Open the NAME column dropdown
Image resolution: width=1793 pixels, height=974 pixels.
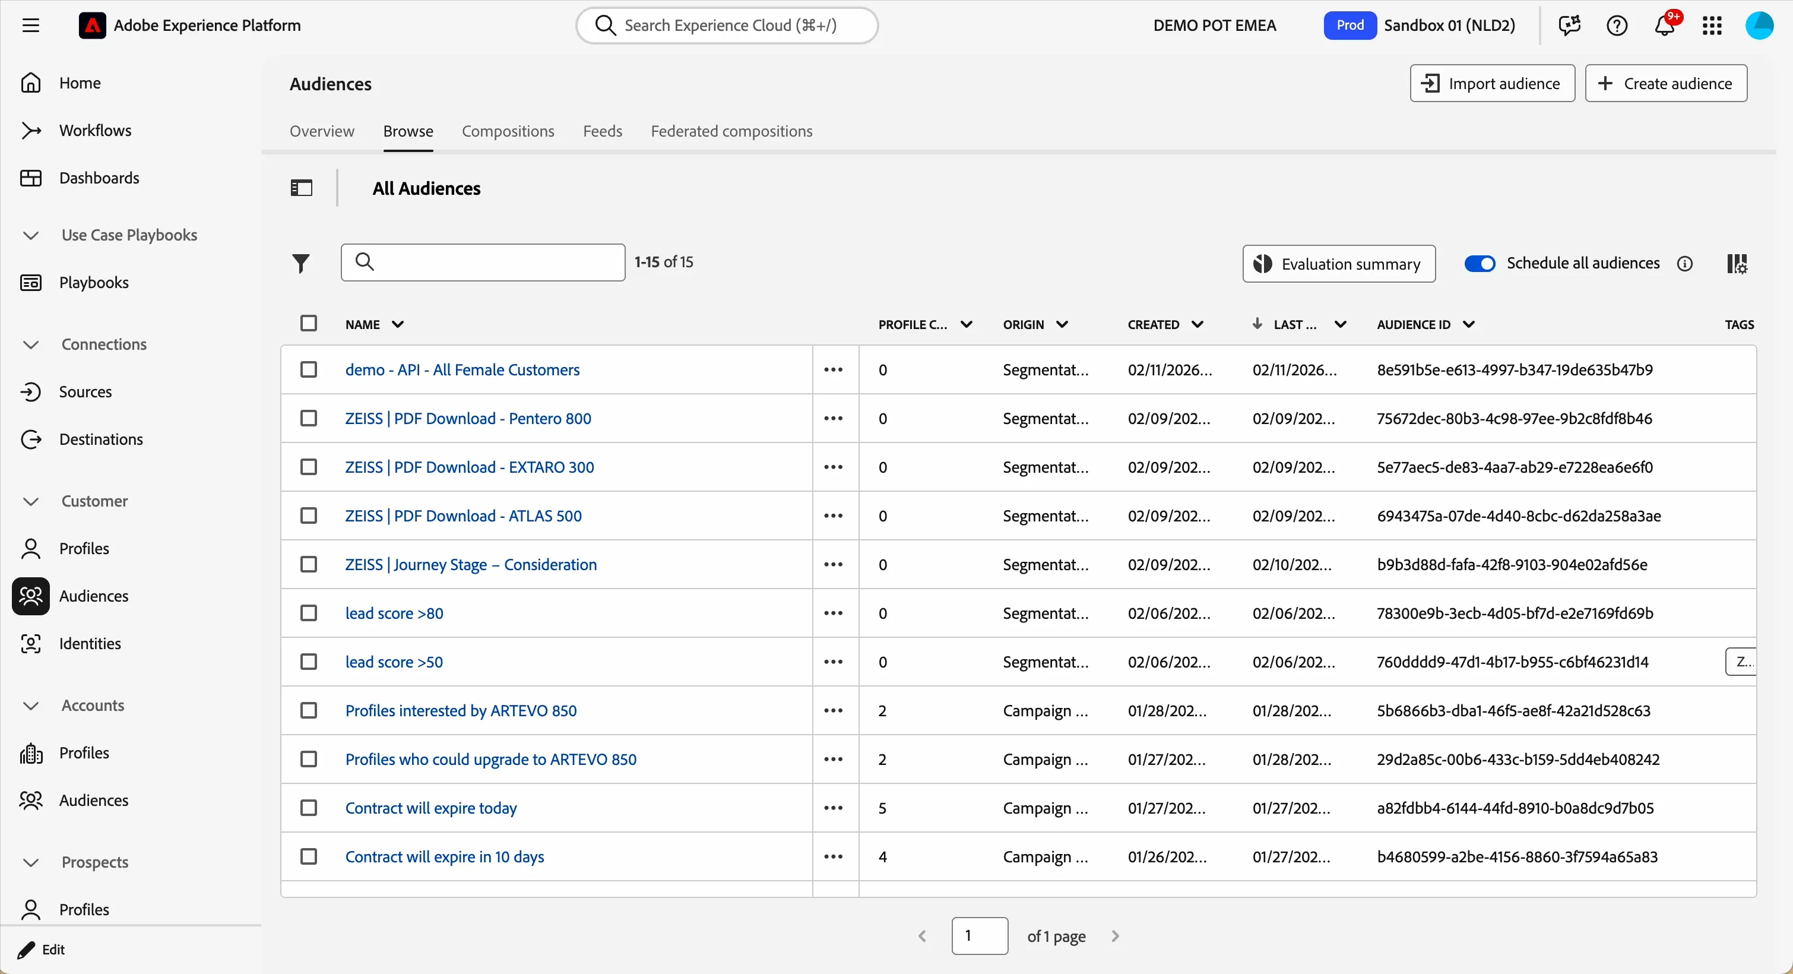397,324
